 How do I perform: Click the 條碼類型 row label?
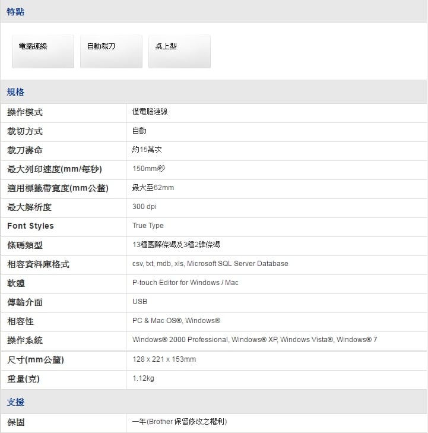[x=25, y=245]
